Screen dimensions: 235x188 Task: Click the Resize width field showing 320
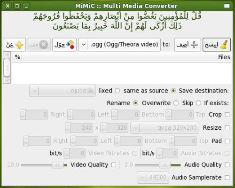[114, 128]
